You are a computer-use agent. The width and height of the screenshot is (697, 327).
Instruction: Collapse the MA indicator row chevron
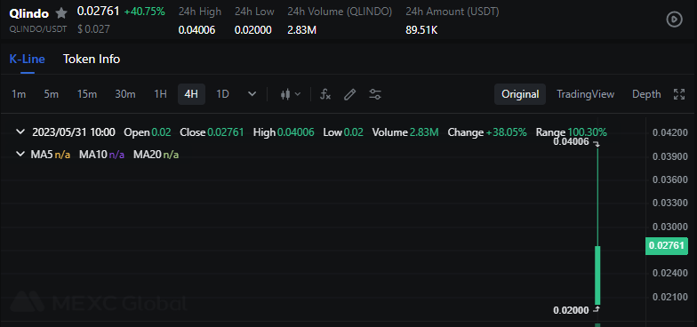pos(20,155)
